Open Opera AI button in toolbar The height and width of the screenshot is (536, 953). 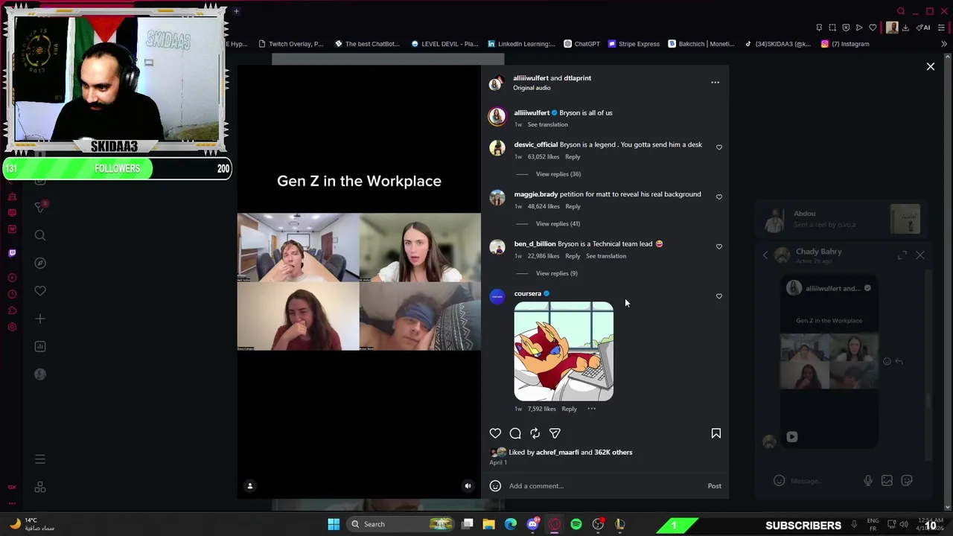(923, 28)
